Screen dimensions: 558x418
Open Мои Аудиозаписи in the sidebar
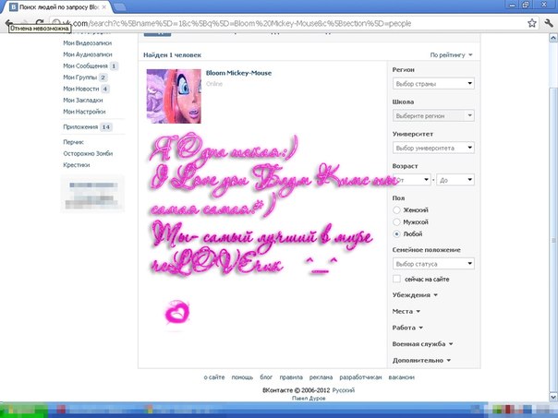(x=88, y=54)
